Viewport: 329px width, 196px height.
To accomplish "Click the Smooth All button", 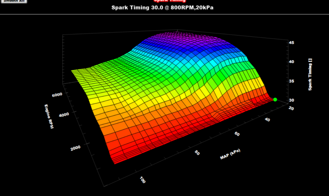I will coord(14,1).
